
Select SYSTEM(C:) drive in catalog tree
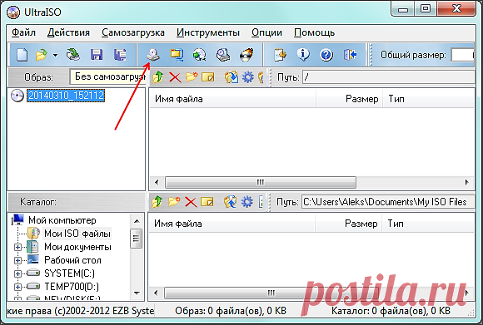(70, 273)
